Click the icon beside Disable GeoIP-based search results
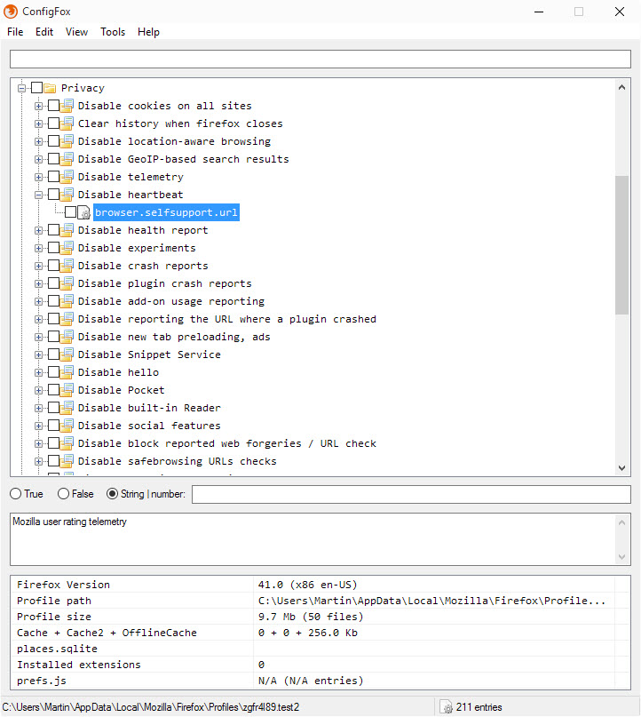 67,159
